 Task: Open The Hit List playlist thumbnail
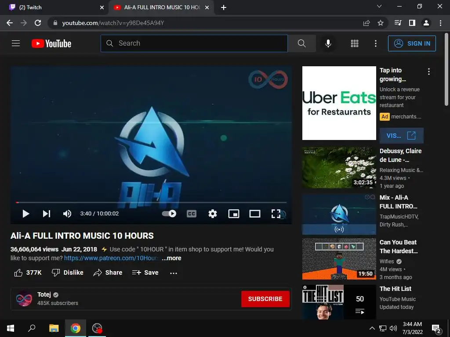coord(339,302)
